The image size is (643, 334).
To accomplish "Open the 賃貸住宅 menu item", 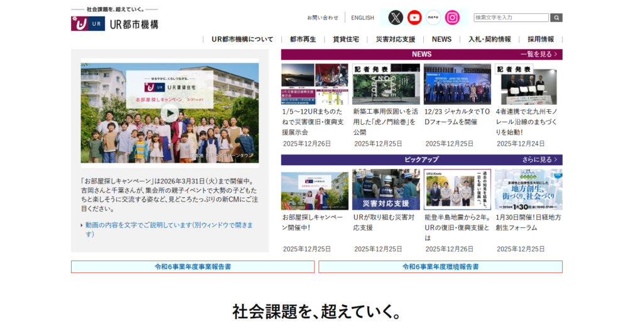I will click(346, 39).
